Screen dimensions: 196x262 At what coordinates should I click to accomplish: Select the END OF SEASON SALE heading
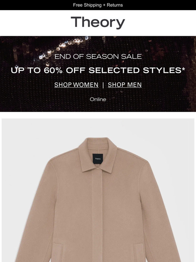point(98,57)
